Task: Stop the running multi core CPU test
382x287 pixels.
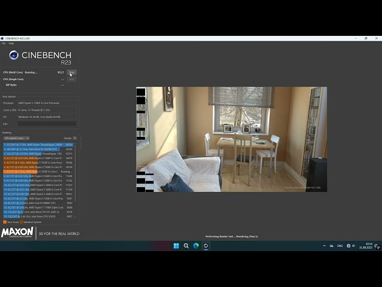Action: [x=72, y=72]
